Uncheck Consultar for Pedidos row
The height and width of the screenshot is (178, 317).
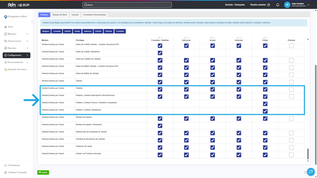point(160,89)
